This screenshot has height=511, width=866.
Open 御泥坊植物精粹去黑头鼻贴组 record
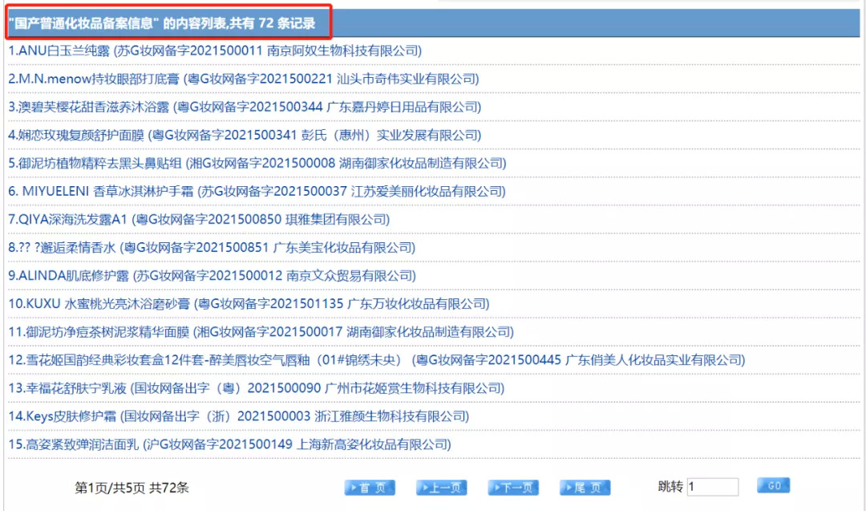[x=257, y=164]
